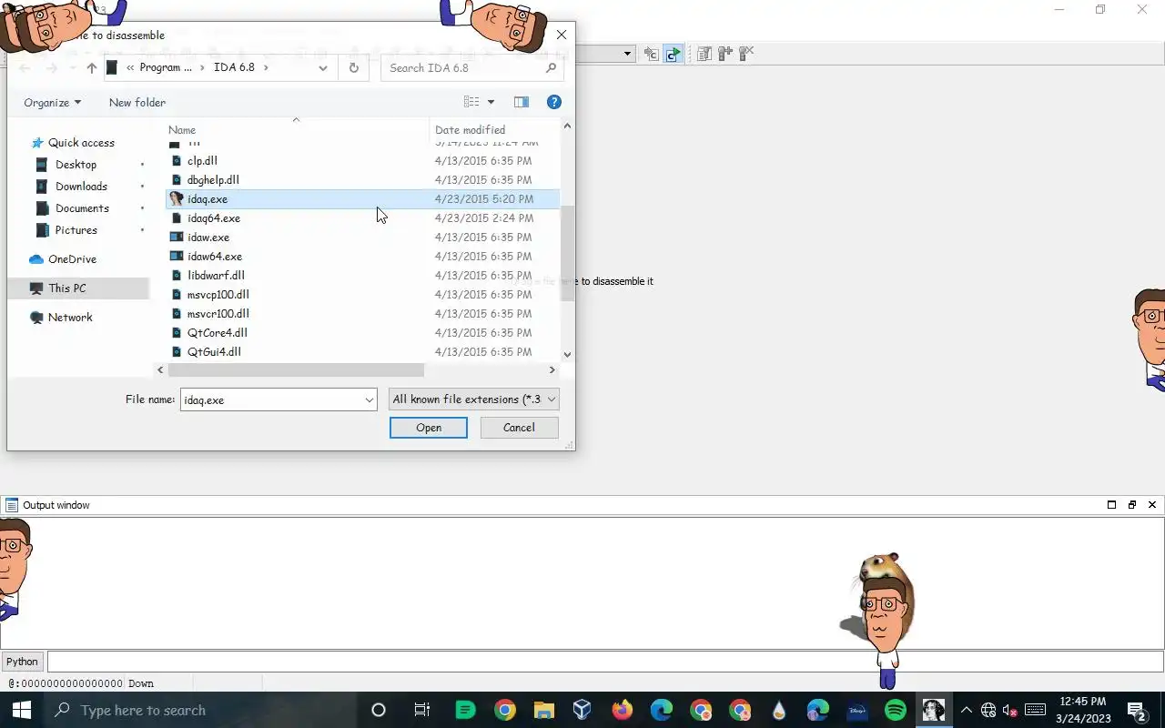Screen dimensions: 1165x728
Task: Click the delete breakpoint toolbar icon
Action: [x=746, y=54]
